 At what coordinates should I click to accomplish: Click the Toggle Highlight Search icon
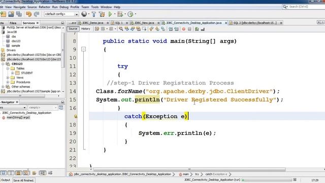(138, 29)
